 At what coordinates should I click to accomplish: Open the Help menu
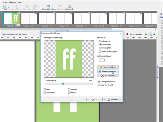tap(20, 2)
